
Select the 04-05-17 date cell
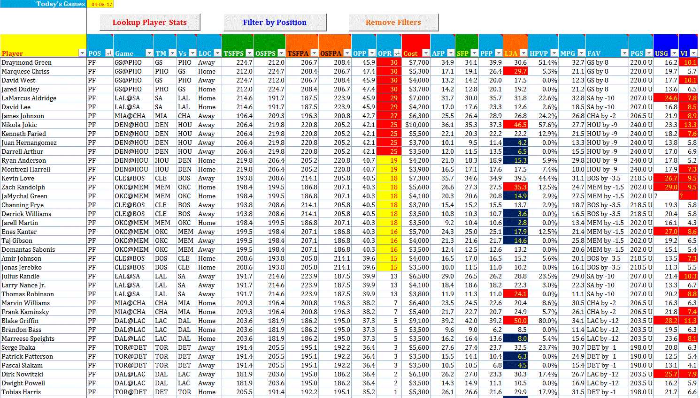(x=100, y=4)
